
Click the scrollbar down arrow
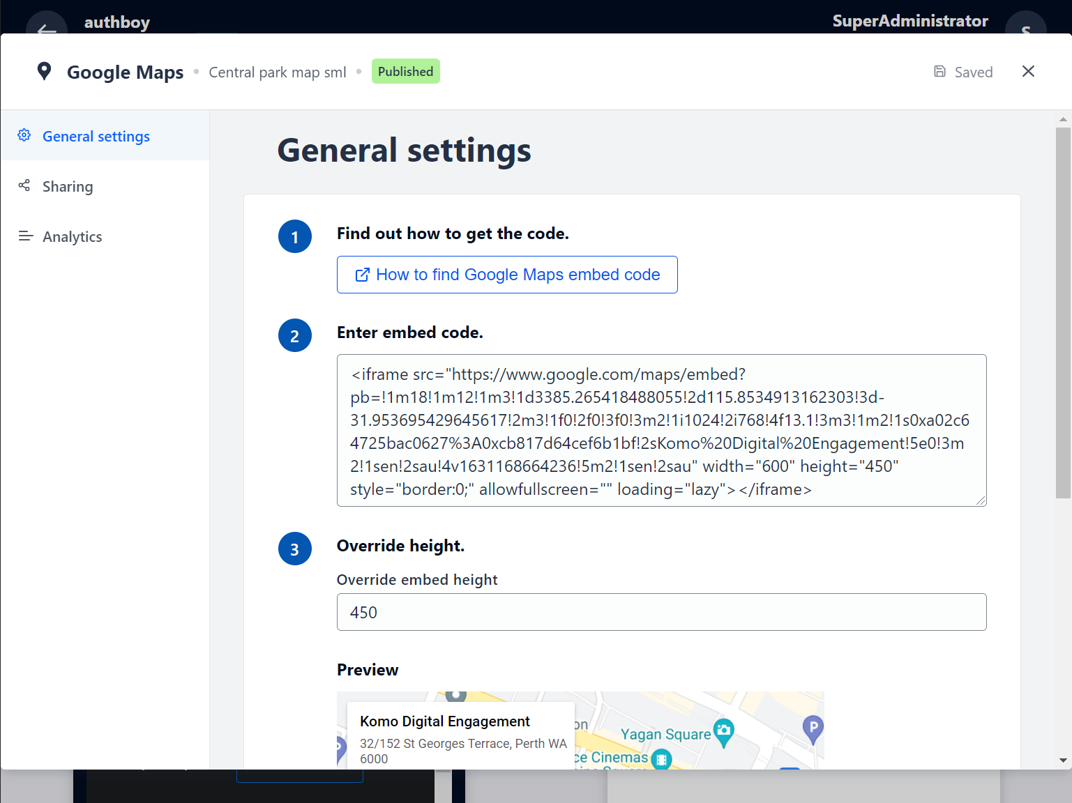[x=1063, y=760]
